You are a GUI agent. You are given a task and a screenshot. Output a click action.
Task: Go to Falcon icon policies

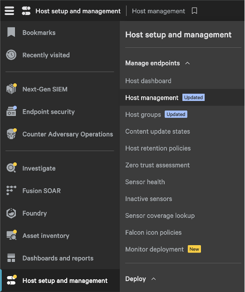coord(153,232)
